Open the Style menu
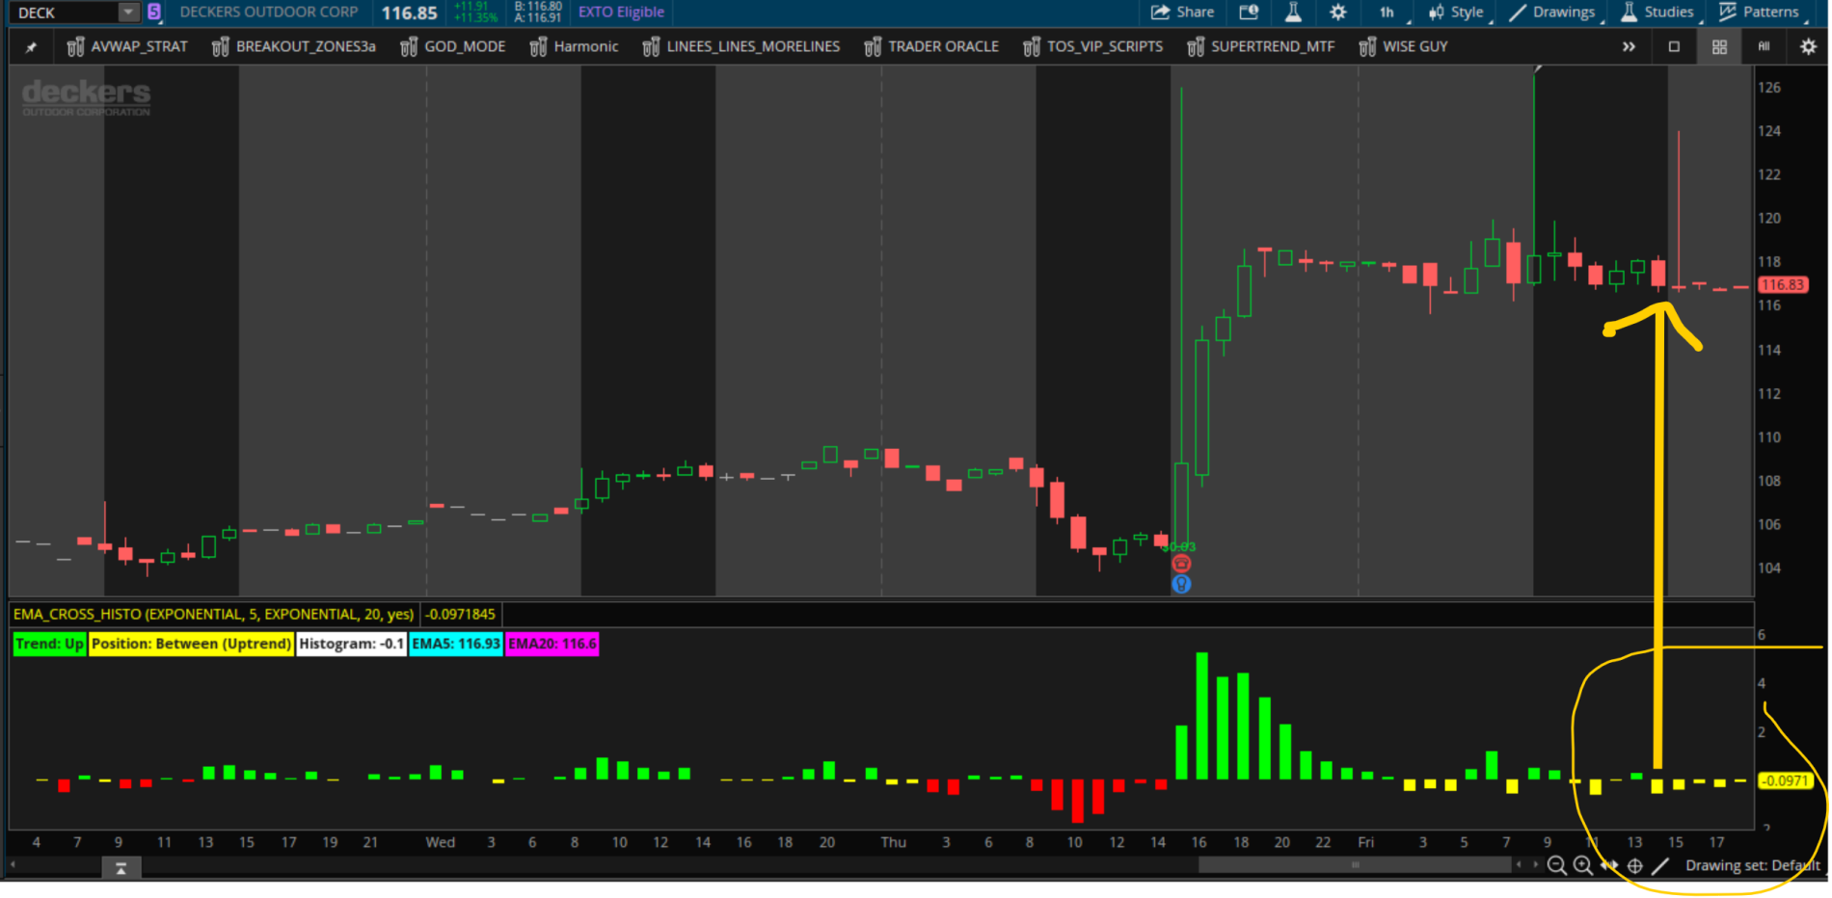Image resolution: width=1832 pixels, height=898 pixels. tap(1457, 13)
